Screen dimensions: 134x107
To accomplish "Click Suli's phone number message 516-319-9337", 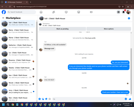I will (49, 80).
